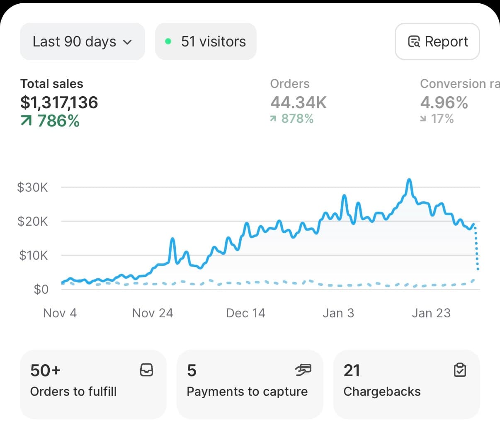The image size is (500, 431).
Task: Open the Orders to fulfill list
Action: pyautogui.click(x=93, y=384)
